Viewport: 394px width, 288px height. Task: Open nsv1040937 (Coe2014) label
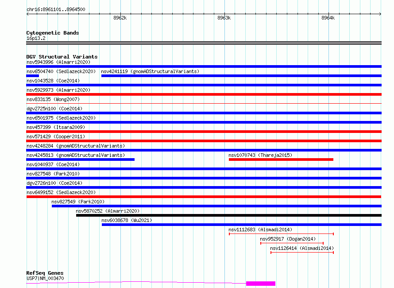pos(53,164)
